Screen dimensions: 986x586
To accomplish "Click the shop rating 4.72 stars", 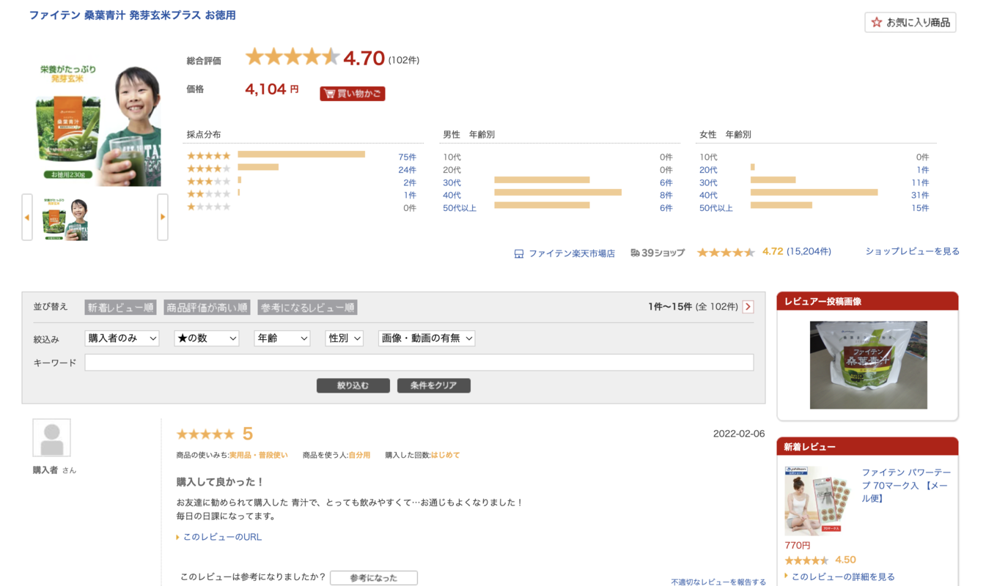I will click(x=726, y=252).
